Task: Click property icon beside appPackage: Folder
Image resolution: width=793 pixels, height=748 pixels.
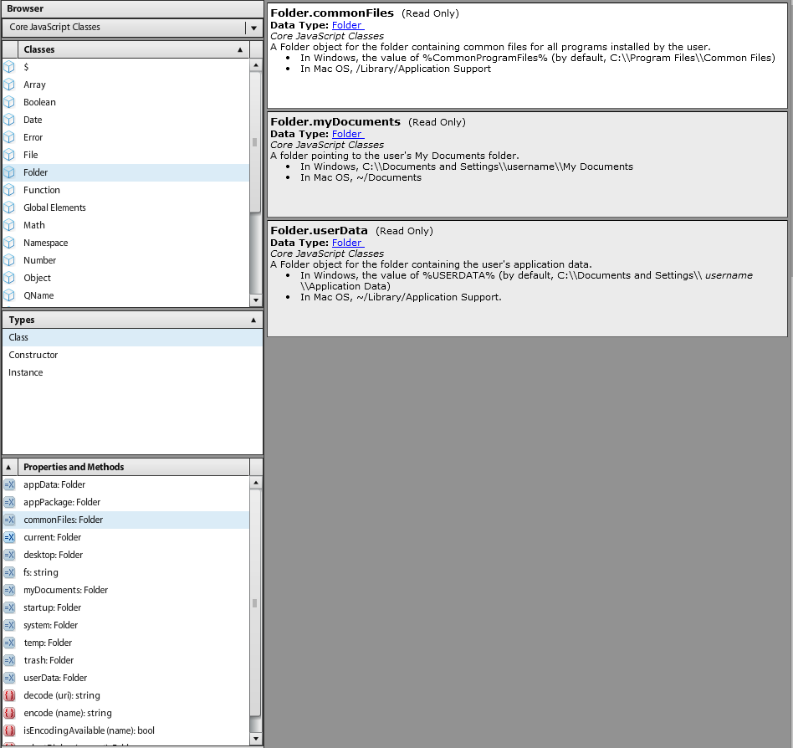Action: 9,502
